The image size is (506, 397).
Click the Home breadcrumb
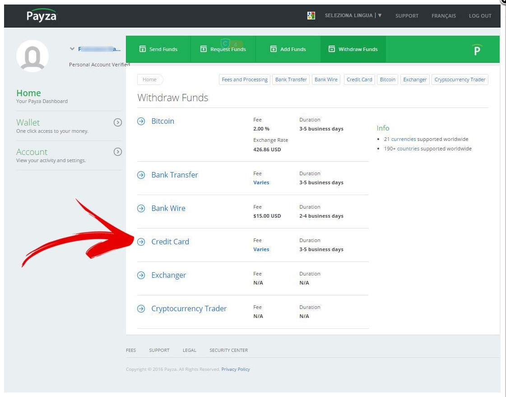149,80
